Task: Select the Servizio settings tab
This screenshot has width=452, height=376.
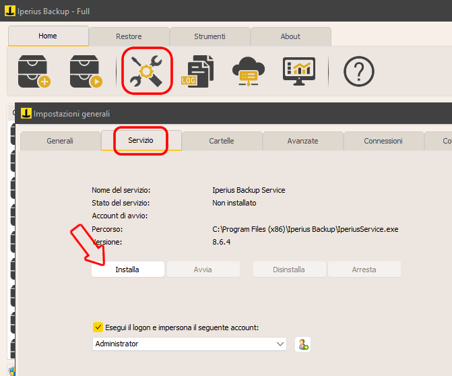Action: 141,140
